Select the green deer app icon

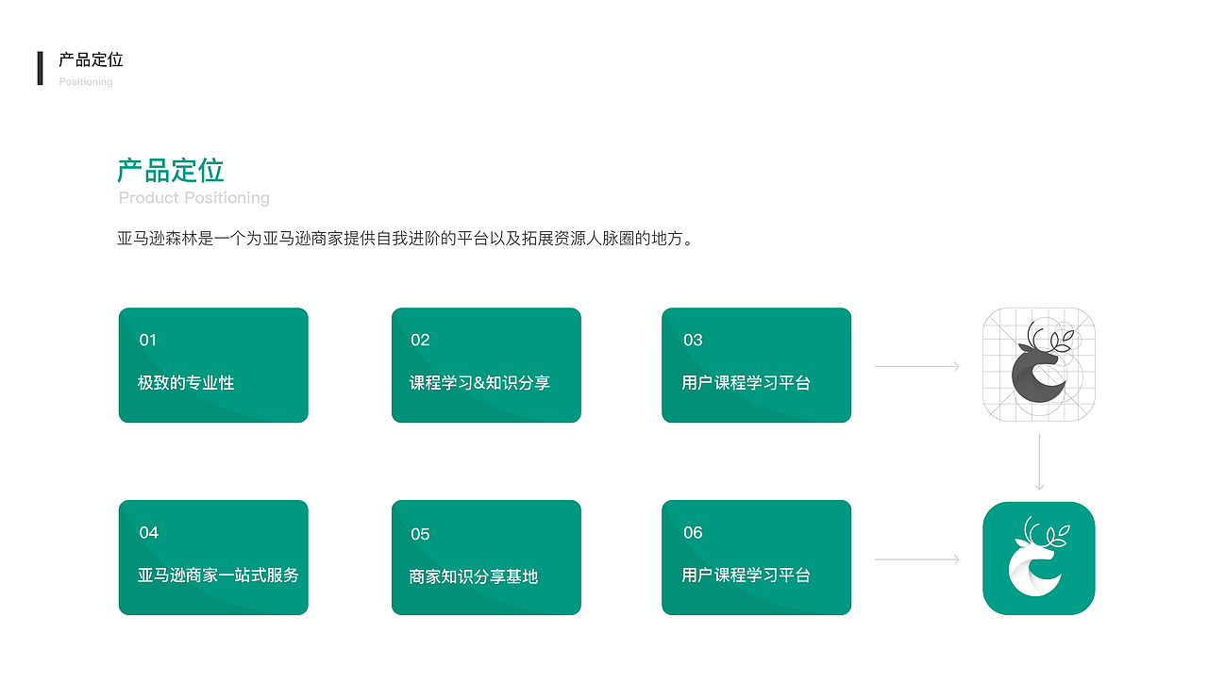(1039, 558)
